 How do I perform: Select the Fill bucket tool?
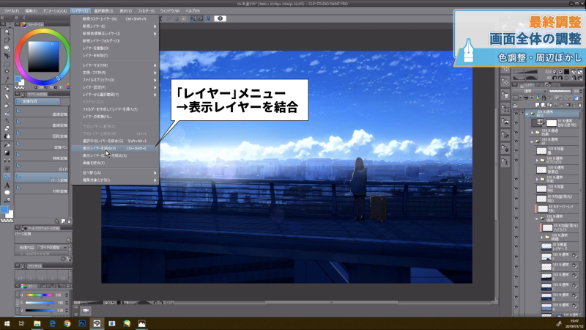(7, 145)
